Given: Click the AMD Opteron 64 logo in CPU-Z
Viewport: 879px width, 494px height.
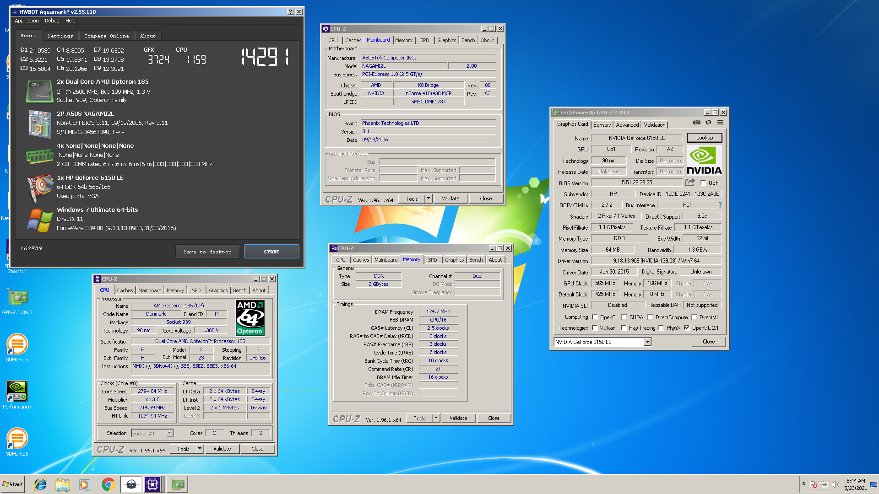Looking at the screenshot, I should click(x=250, y=317).
